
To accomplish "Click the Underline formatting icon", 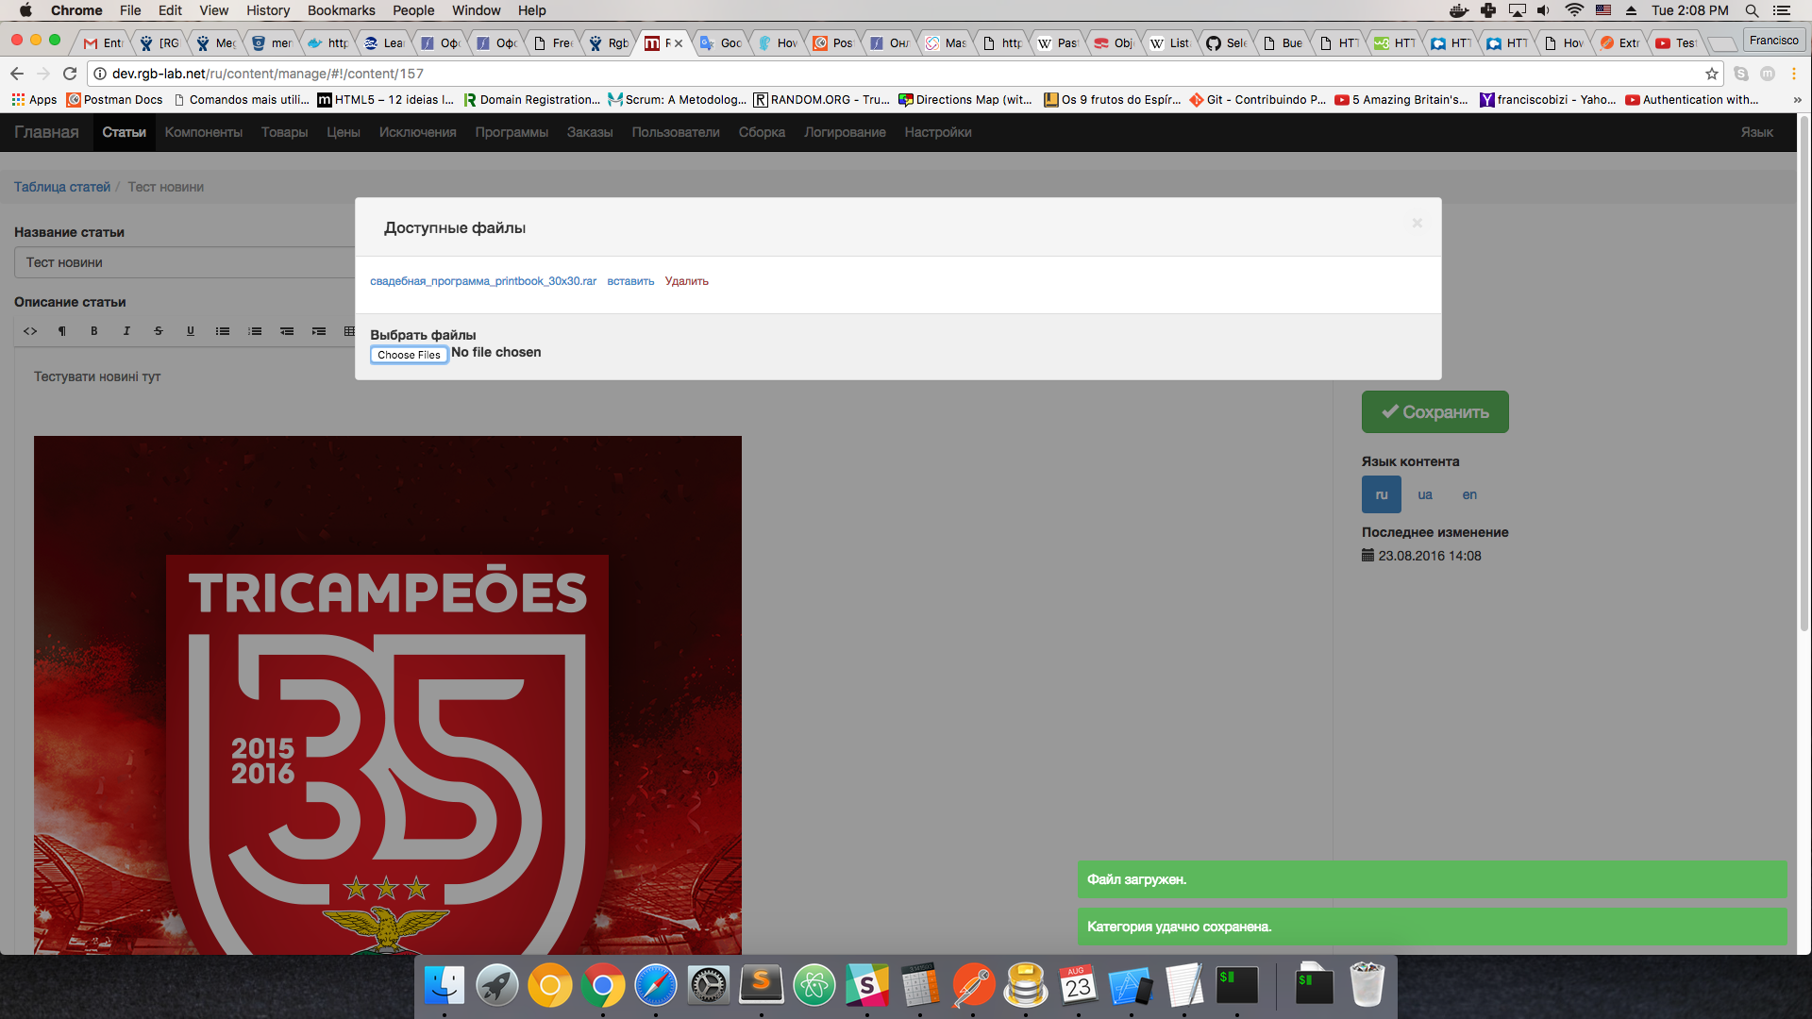I will pos(191,331).
